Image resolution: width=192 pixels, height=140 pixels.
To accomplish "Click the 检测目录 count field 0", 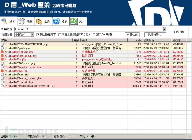I will tap(73, 137).
